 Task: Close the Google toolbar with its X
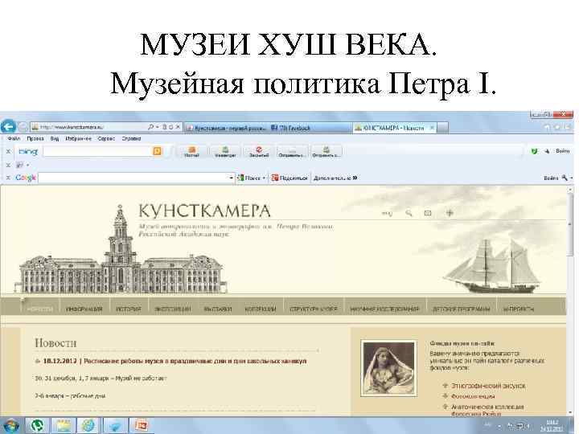(8, 178)
